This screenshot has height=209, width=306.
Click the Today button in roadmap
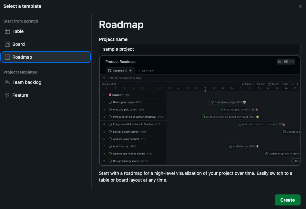pos(285,84)
